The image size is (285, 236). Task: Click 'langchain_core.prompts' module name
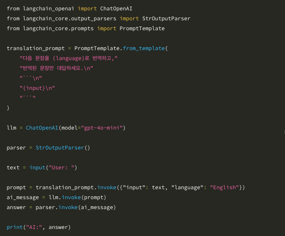pyautogui.click(x=58, y=29)
